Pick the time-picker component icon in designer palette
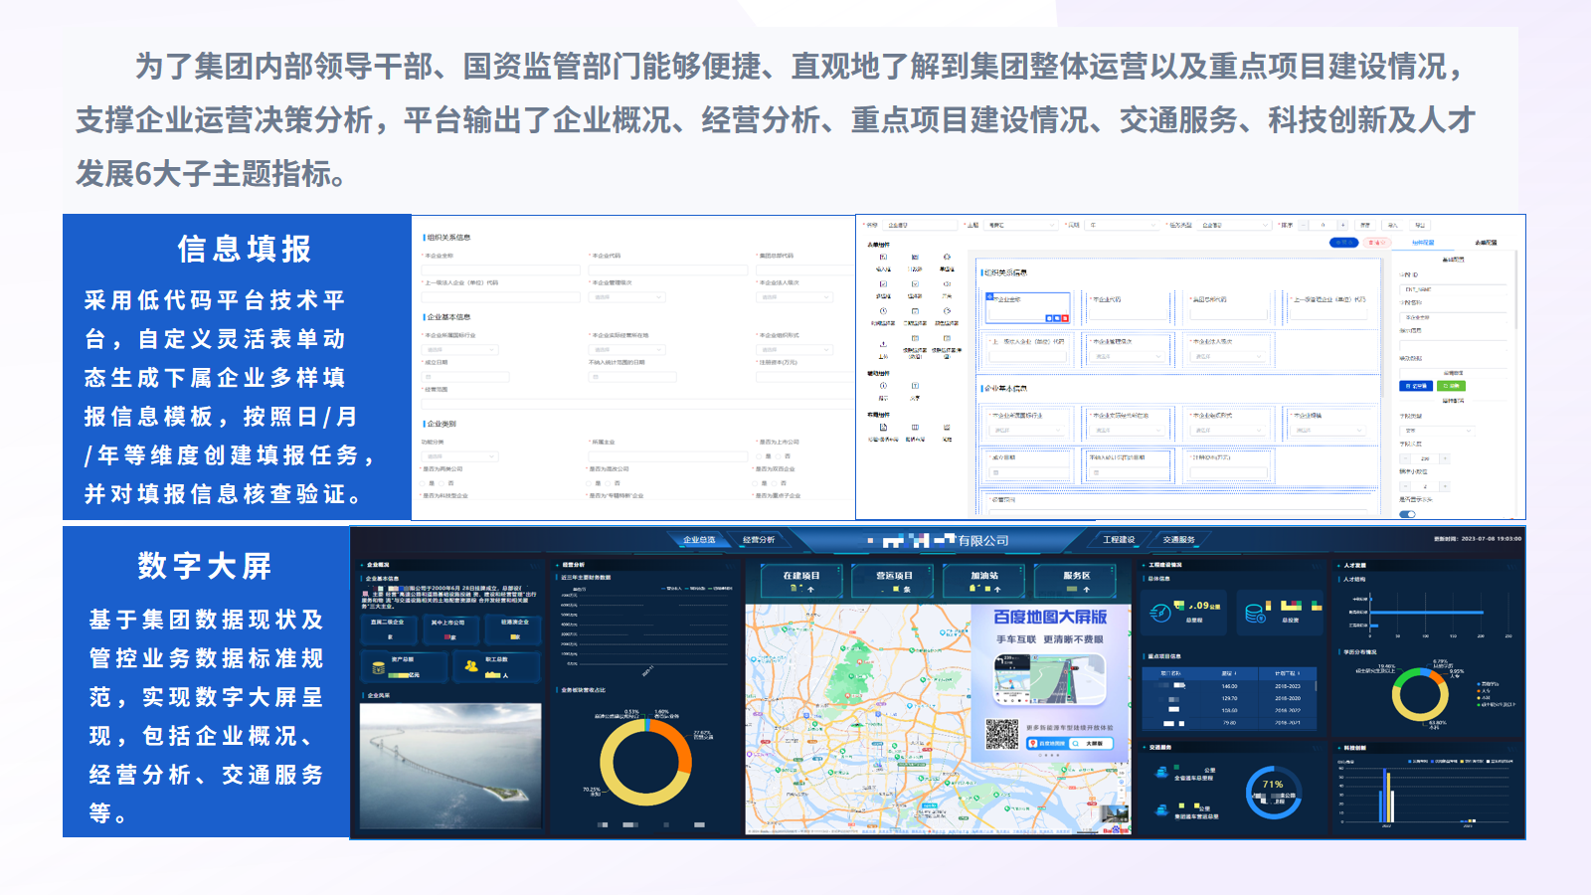The image size is (1591, 895). pyautogui.click(x=883, y=311)
